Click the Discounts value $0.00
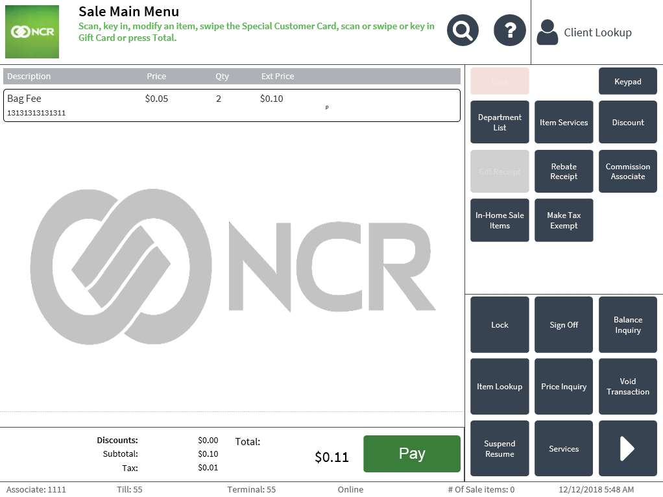The width and height of the screenshot is (663, 497). (x=208, y=440)
